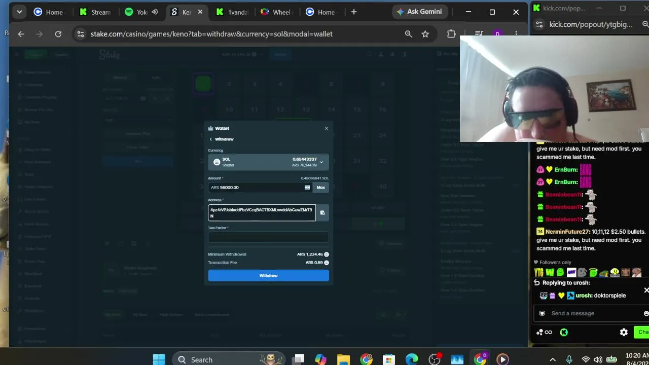Focus the Two Factor code field

268,237
